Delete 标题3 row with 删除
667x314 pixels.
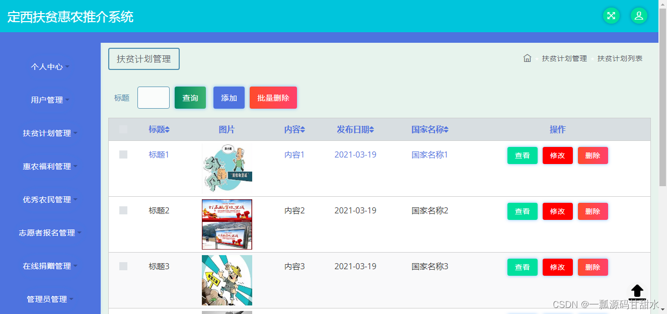pos(593,267)
